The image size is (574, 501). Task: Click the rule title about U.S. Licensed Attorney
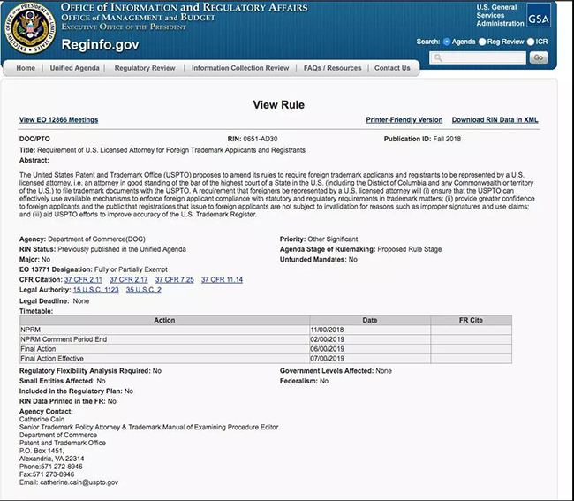tap(171, 150)
